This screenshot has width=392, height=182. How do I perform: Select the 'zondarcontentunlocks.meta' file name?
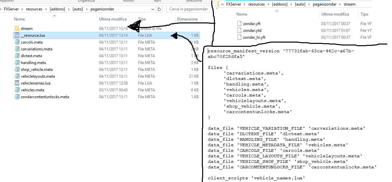coord(45,97)
